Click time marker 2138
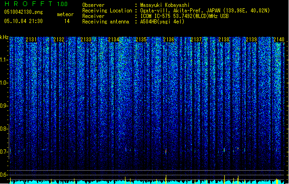The height and width of the screenshot is (184, 289). (224, 40)
